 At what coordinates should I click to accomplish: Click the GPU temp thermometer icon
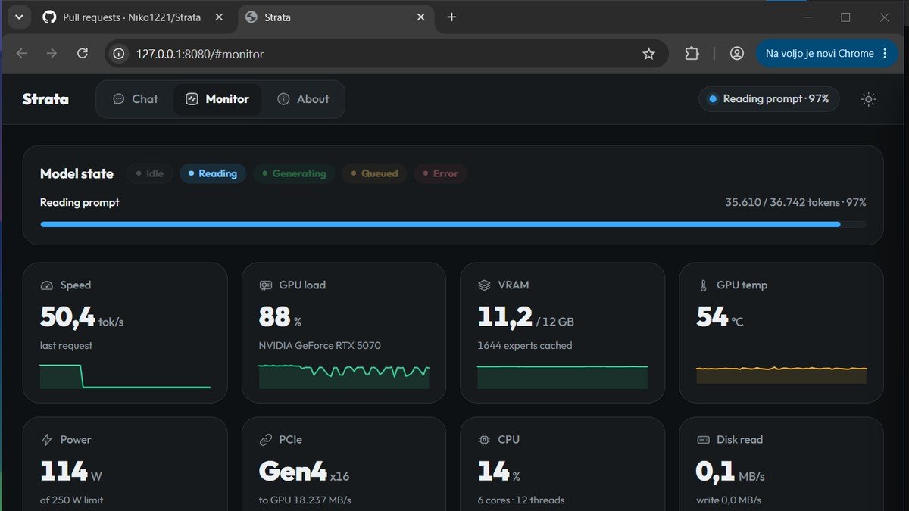pos(703,285)
